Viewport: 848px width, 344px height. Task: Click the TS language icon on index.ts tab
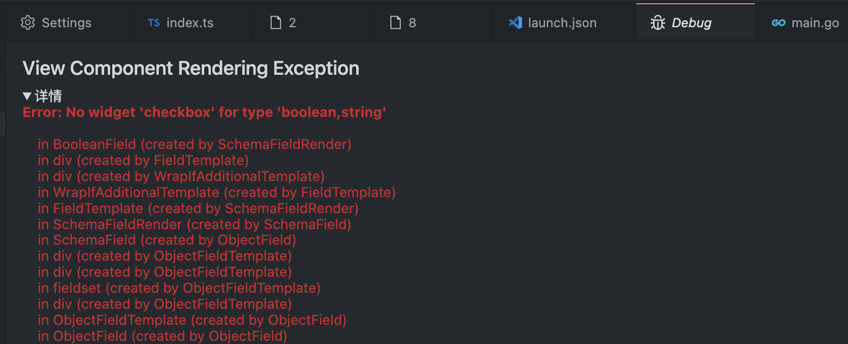coord(153,23)
